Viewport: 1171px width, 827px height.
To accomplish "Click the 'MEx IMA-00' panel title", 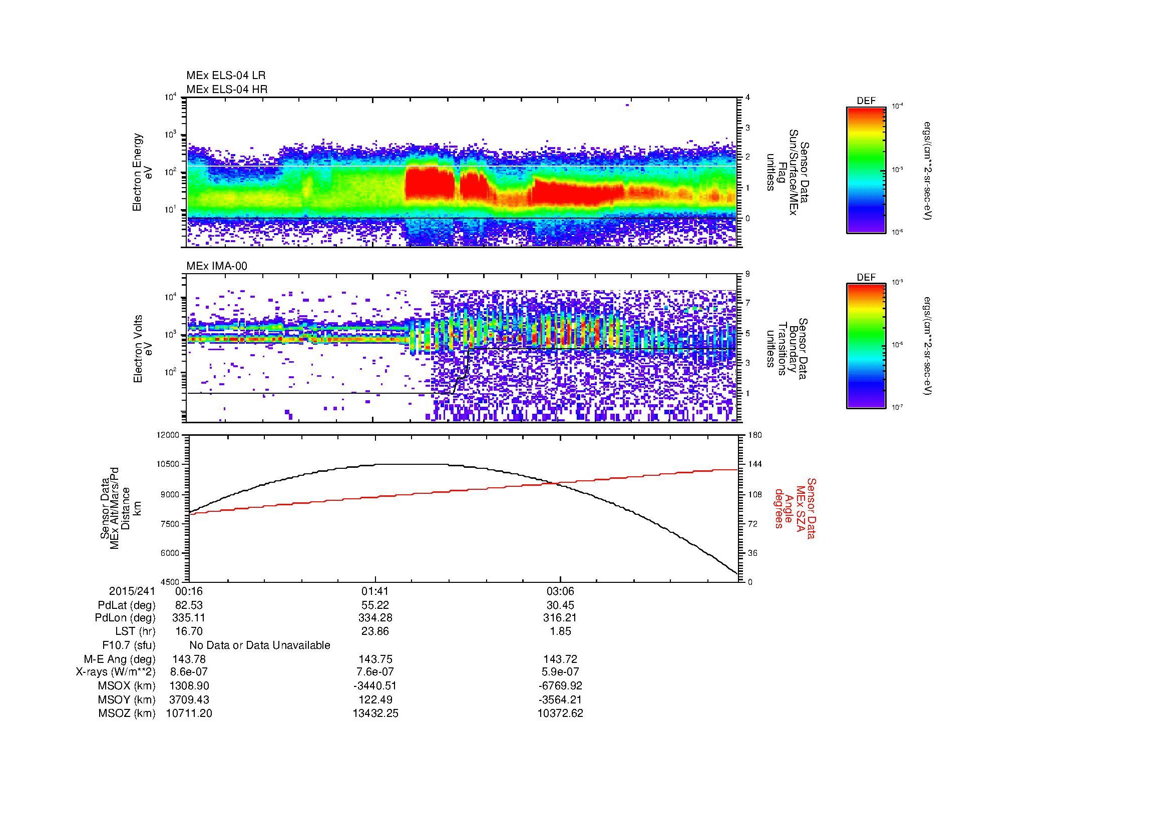I will pyautogui.click(x=217, y=266).
